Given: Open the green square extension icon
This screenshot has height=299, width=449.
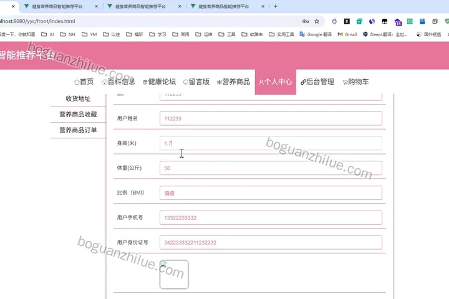Looking at the screenshot, I should click(410, 21).
